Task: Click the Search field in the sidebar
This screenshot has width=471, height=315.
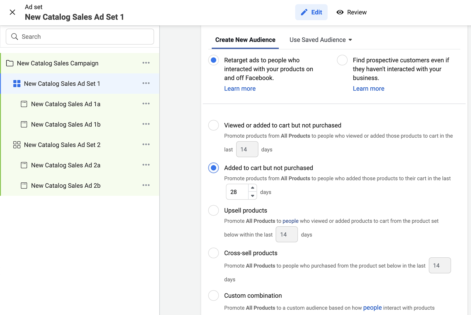Action: tap(80, 36)
